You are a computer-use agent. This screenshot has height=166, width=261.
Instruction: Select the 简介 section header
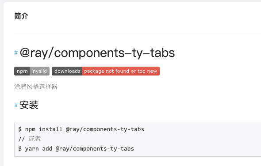pos(21,16)
